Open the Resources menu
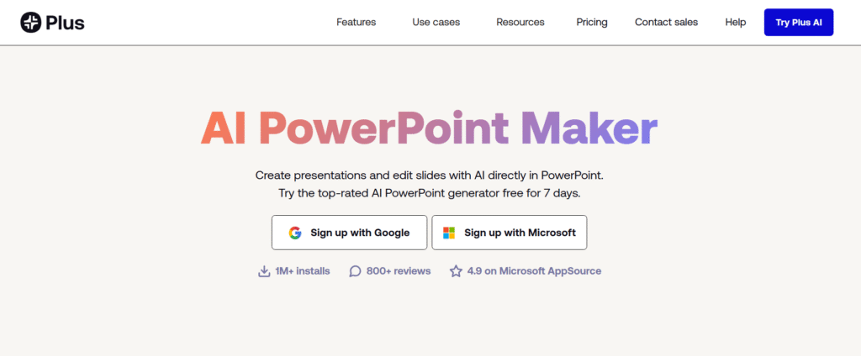 pyautogui.click(x=520, y=23)
